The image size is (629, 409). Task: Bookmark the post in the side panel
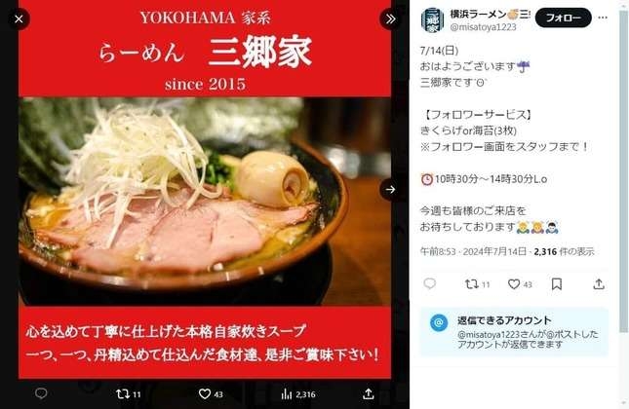point(557,284)
